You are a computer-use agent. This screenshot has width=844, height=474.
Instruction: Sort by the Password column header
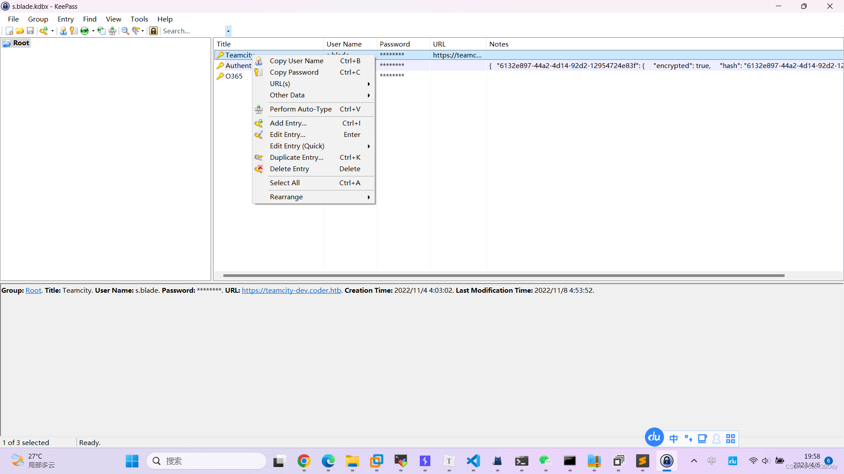[404, 44]
